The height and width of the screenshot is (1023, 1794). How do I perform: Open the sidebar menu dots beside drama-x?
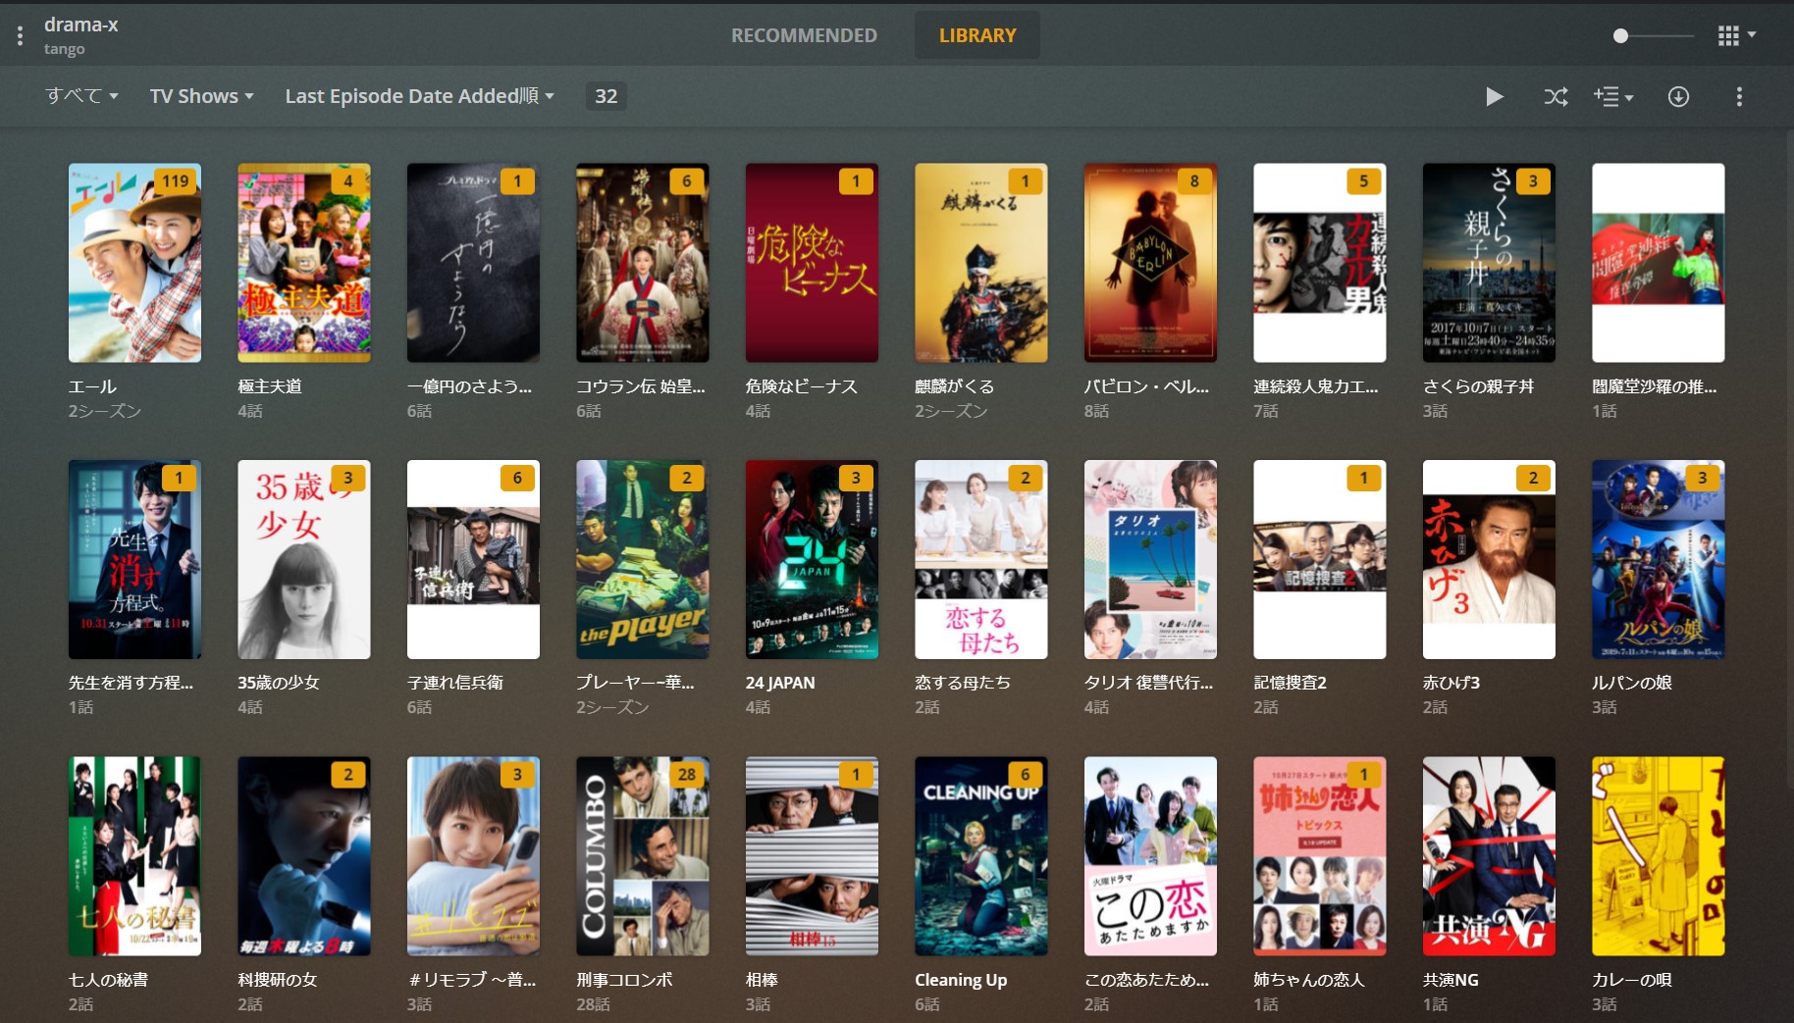pyautogui.click(x=20, y=36)
